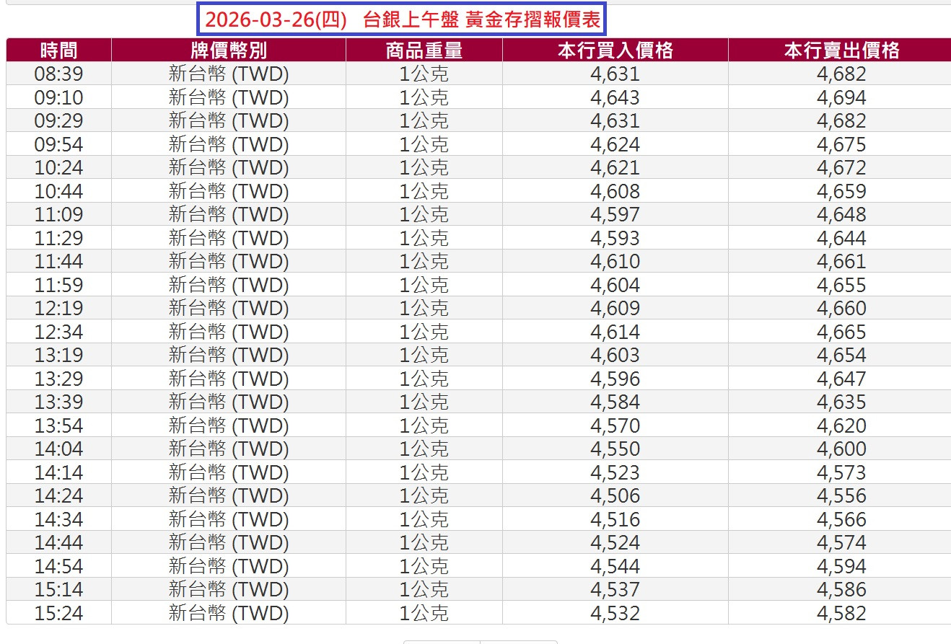The image size is (951, 644).
Task: Click buy price 4,614 in the 12:34 row
Action: point(615,332)
